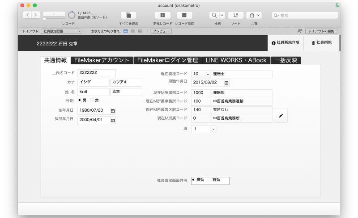Click the 運転士 job name field
The image size is (358, 218).
(242, 74)
